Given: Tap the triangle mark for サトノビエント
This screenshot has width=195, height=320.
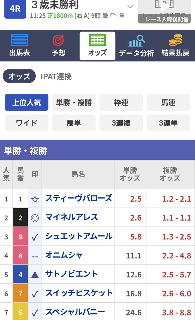Looking at the screenshot, I should (35, 275).
